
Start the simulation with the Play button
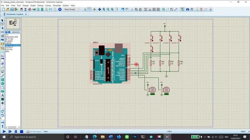tap(4, 131)
